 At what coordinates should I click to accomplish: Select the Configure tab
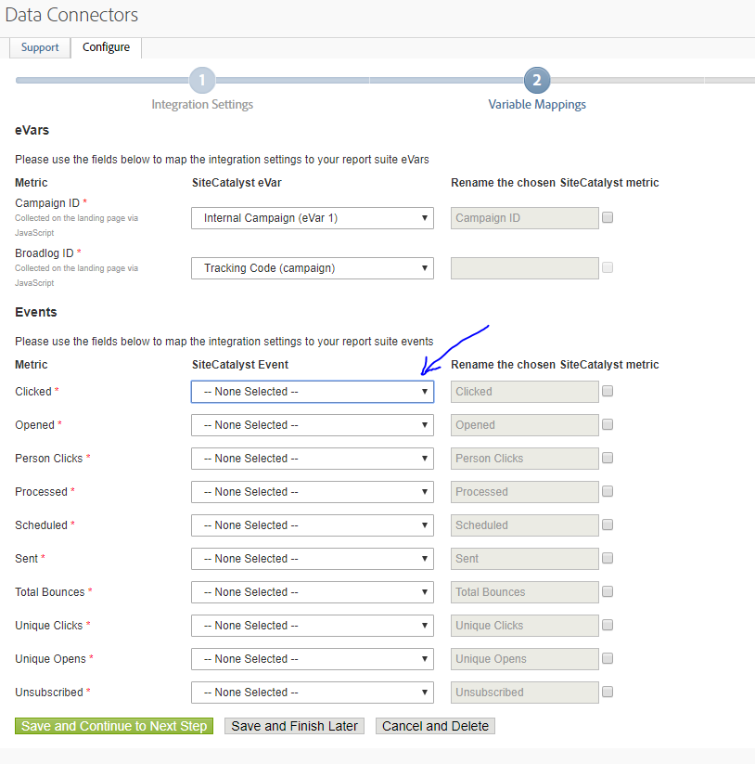coord(106,47)
